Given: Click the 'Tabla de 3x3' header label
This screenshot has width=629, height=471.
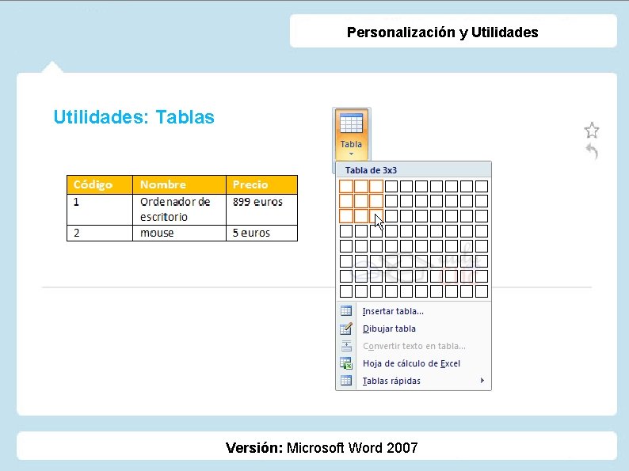Looking at the screenshot, I should tap(371, 170).
